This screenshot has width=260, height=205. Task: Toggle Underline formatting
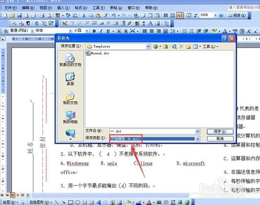coord(108,31)
